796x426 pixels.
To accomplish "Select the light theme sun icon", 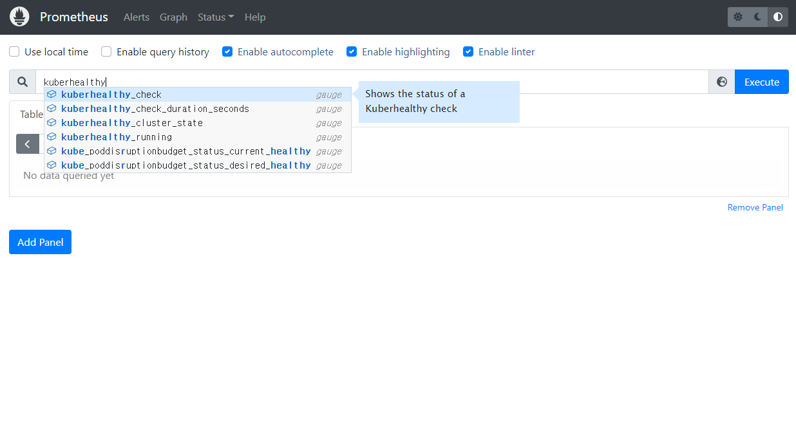I will pos(738,17).
